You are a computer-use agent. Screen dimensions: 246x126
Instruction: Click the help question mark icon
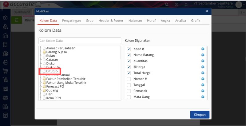(177, 5)
